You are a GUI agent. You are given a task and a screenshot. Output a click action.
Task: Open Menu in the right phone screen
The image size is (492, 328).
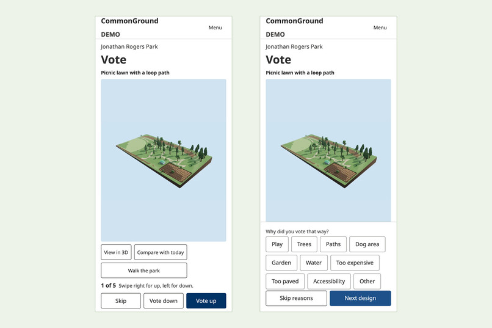[x=380, y=27]
